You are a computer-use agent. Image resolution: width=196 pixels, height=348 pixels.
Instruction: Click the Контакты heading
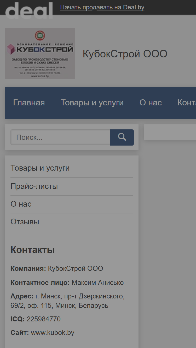coord(33,250)
